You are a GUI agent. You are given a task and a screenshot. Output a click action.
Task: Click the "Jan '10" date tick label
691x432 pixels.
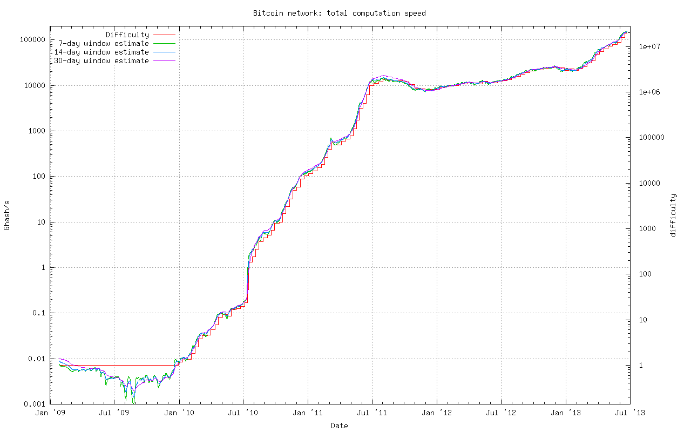(x=179, y=413)
